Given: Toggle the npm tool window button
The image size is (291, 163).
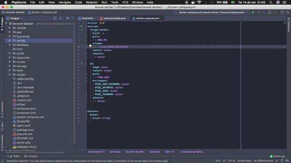Looking at the screenshot, I should (2, 126).
